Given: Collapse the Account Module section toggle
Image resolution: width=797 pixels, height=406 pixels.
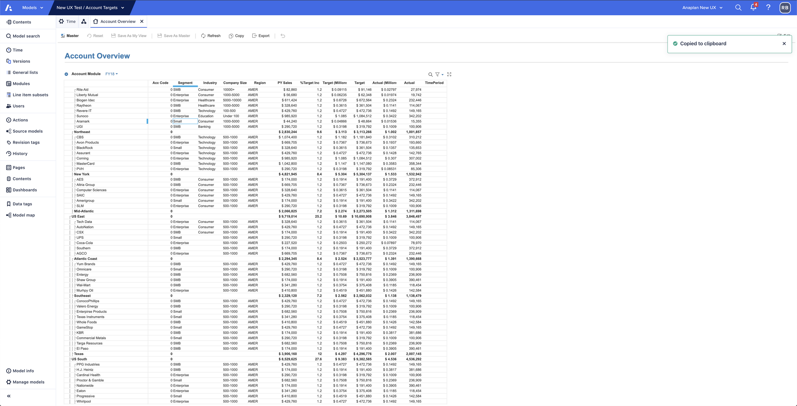Looking at the screenshot, I should tap(66, 74).
